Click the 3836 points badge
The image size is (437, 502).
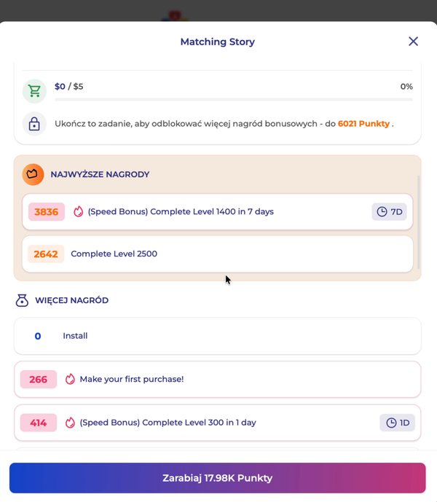point(47,211)
